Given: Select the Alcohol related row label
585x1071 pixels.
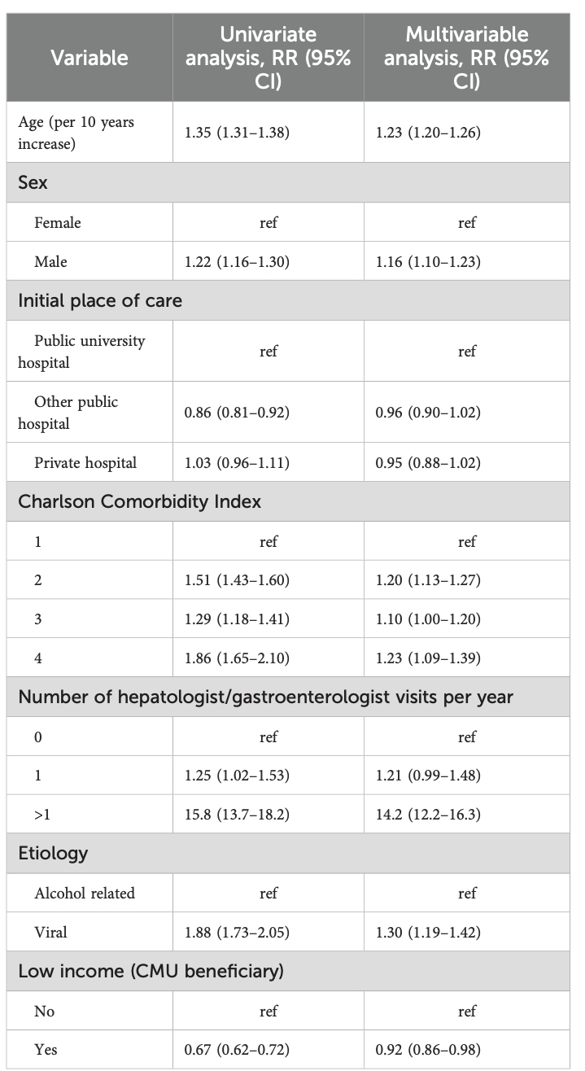Looking at the screenshot, I should [85, 893].
